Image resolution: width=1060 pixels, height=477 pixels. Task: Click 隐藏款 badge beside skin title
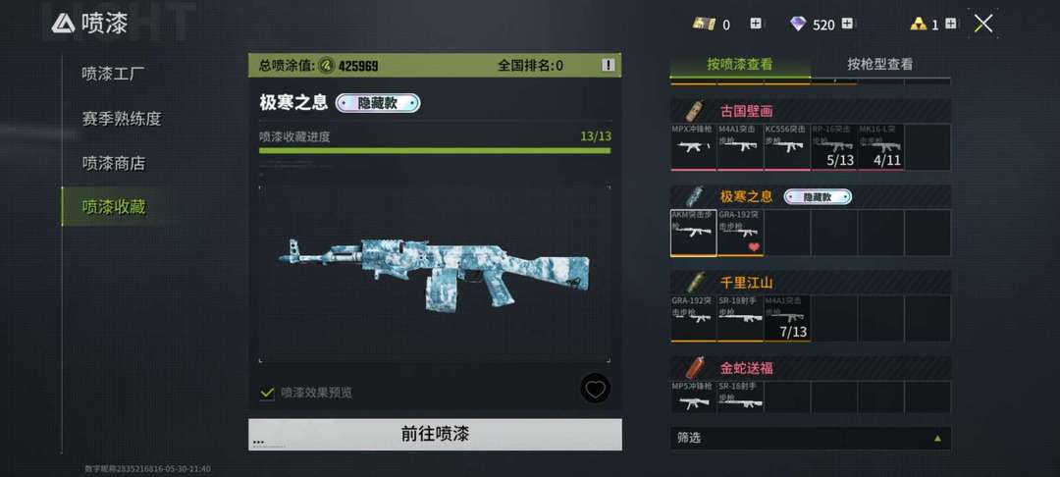coord(378,103)
